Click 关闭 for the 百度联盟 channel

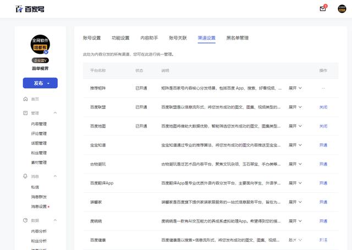tap(323, 107)
